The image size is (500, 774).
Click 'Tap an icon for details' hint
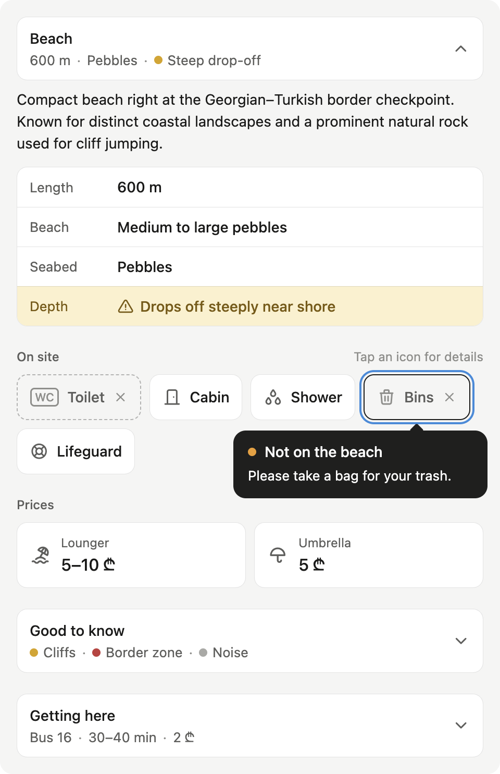[x=419, y=357]
